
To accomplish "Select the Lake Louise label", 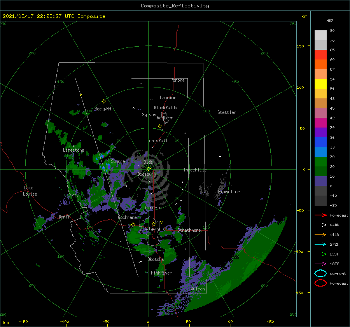I will tap(30, 191).
